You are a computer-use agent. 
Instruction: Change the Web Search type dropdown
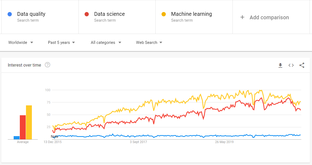pyautogui.click(x=149, y=43)
